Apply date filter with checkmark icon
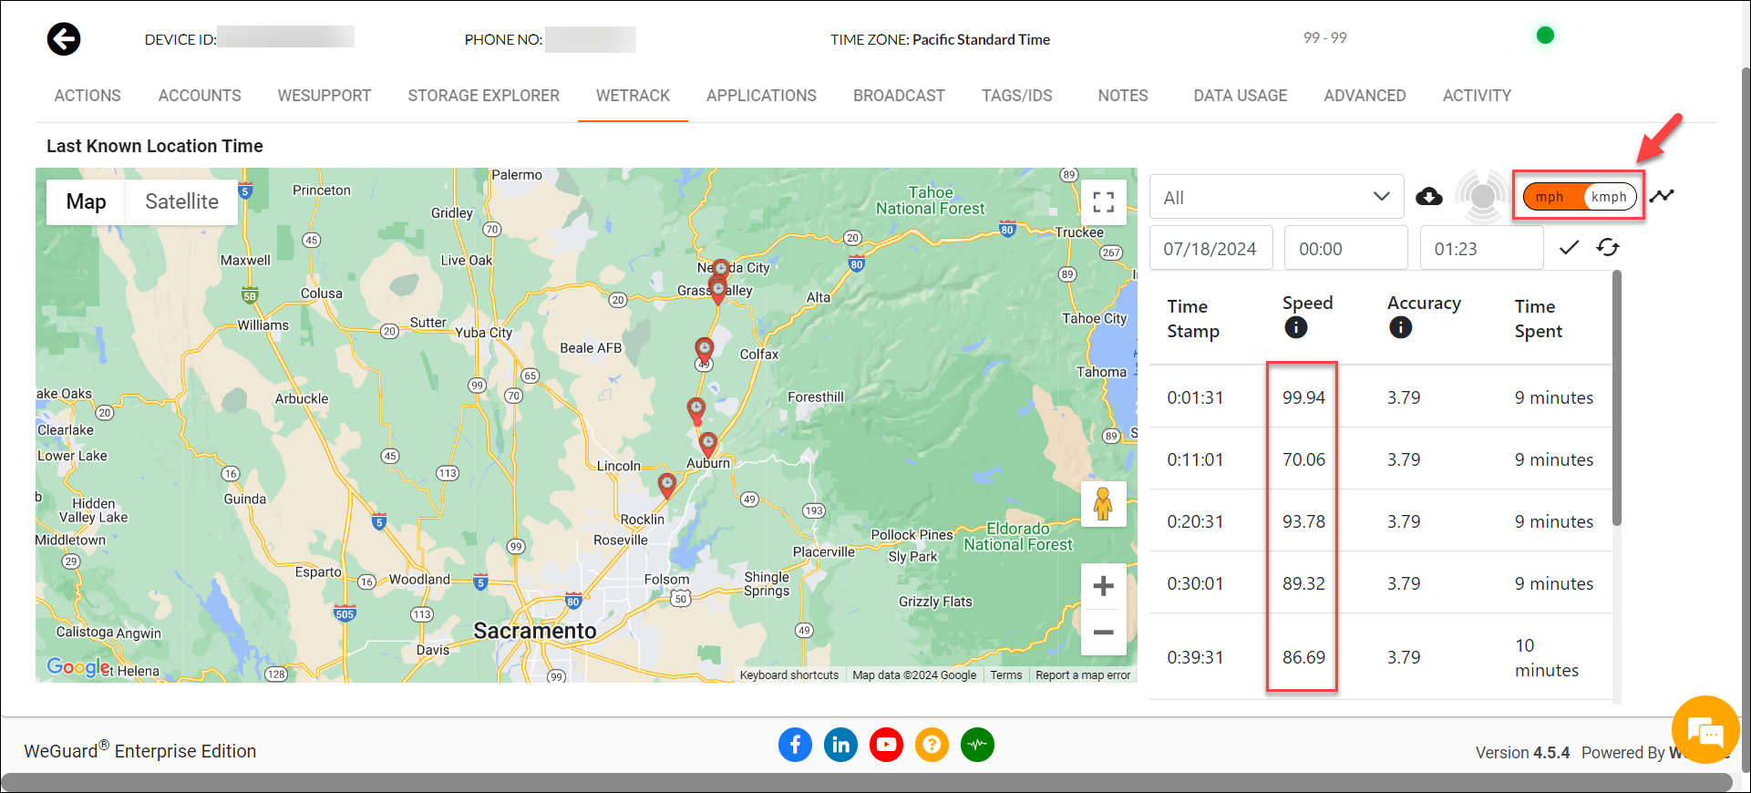 pos(1569,247)
